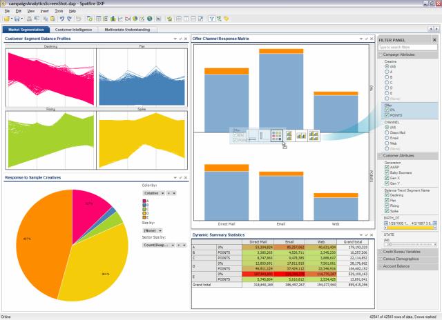Uncheck the Spike segment checkbox

click(x=387, y=211)
